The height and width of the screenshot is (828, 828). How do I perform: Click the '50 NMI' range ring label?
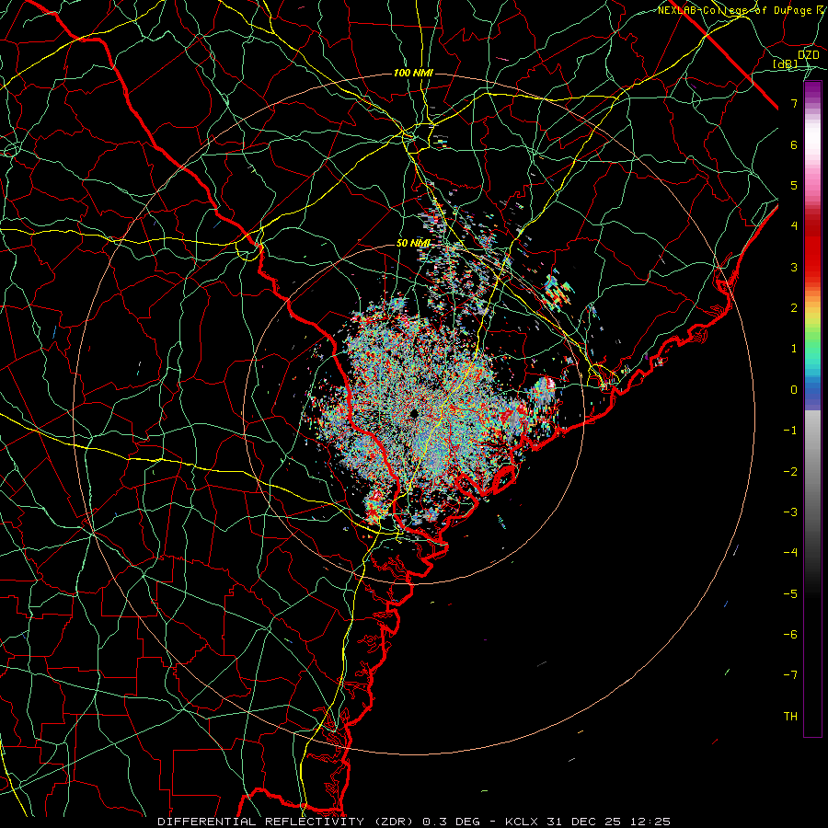413,243
